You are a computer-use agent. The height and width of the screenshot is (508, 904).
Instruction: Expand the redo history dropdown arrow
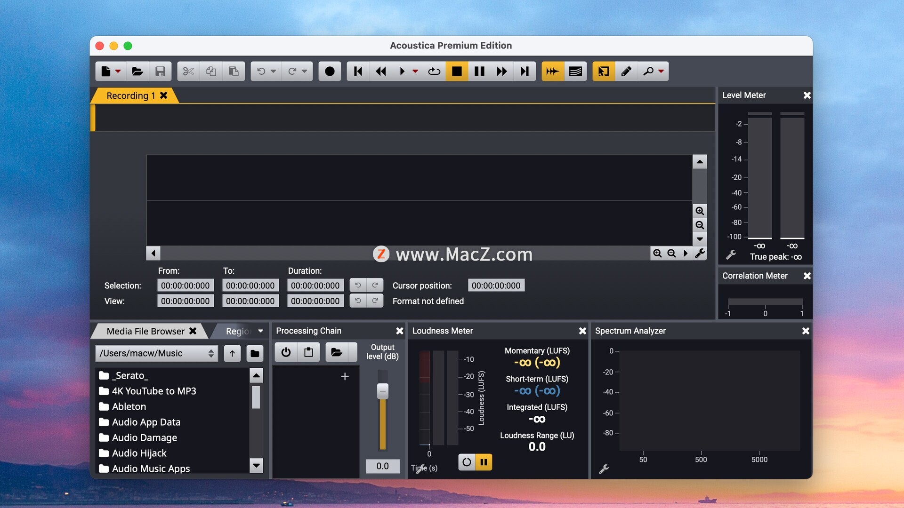click(x=305, y=71)
